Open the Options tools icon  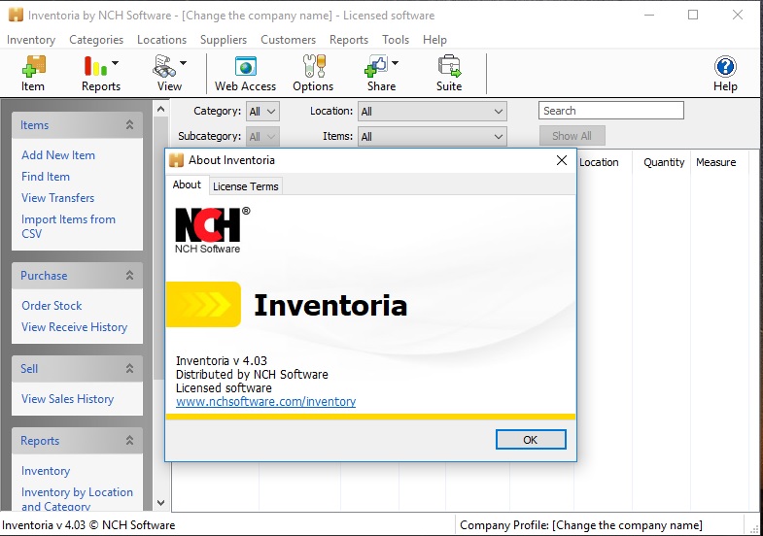click(314, 67)
